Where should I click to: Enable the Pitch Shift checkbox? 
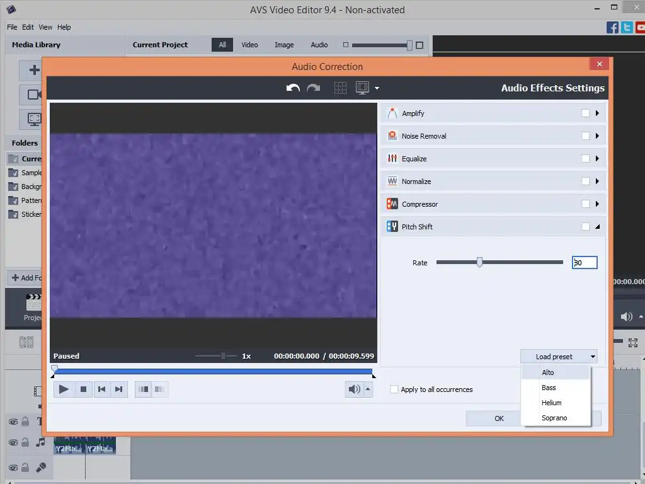tap(585, 226)
